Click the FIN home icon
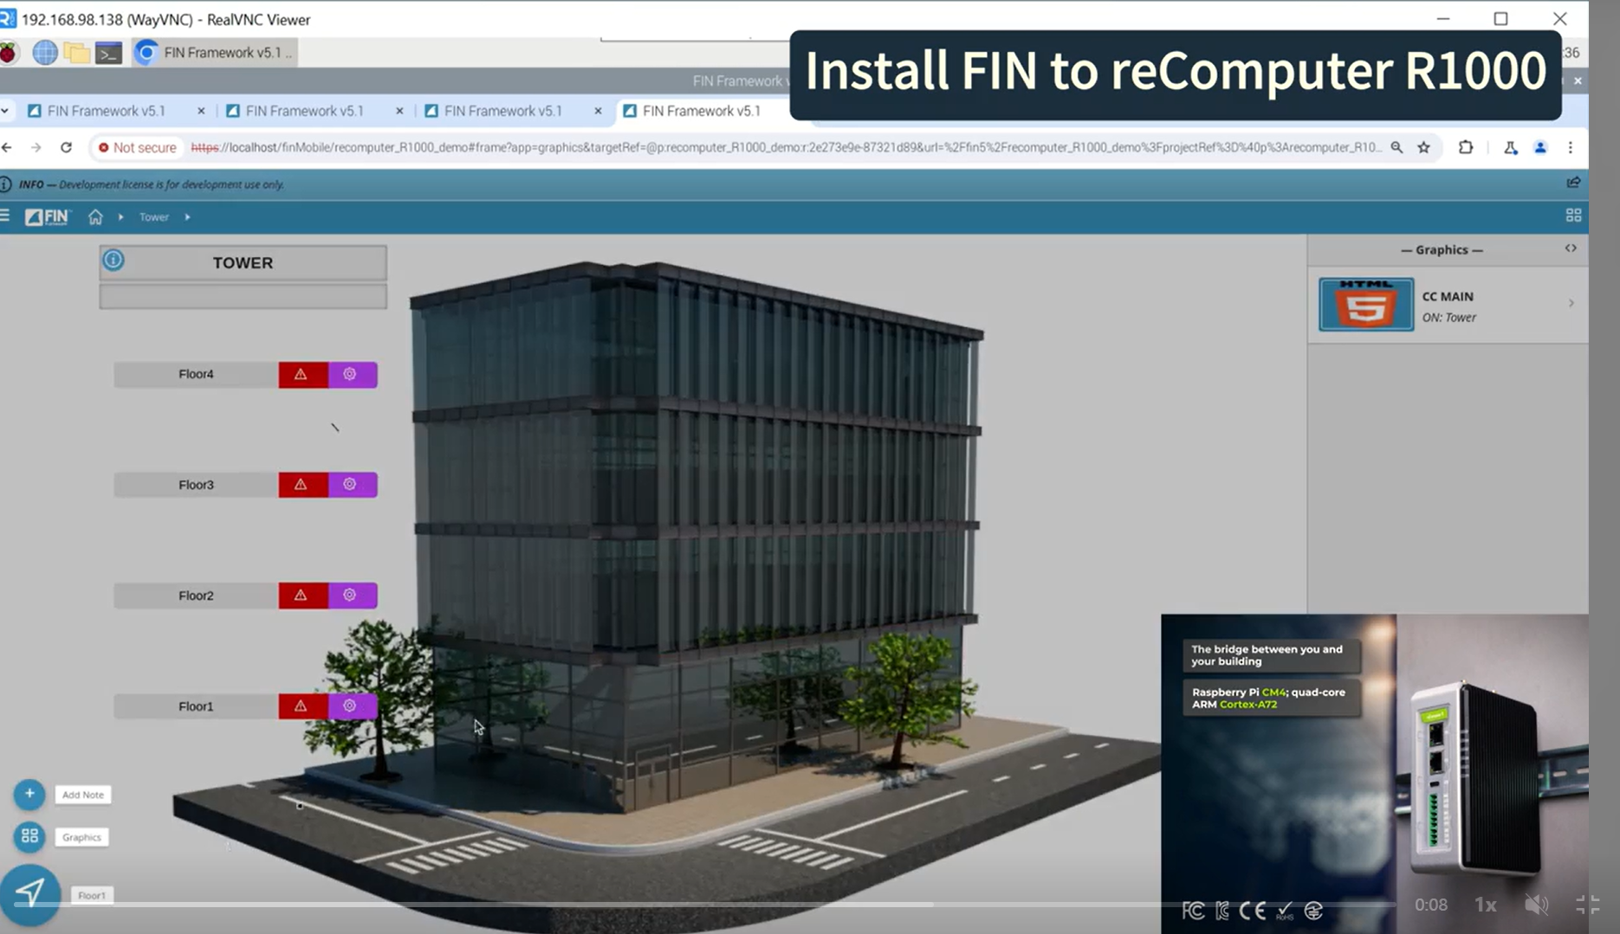The width and height of the screenshot is (1620, 934). [95, 217]
